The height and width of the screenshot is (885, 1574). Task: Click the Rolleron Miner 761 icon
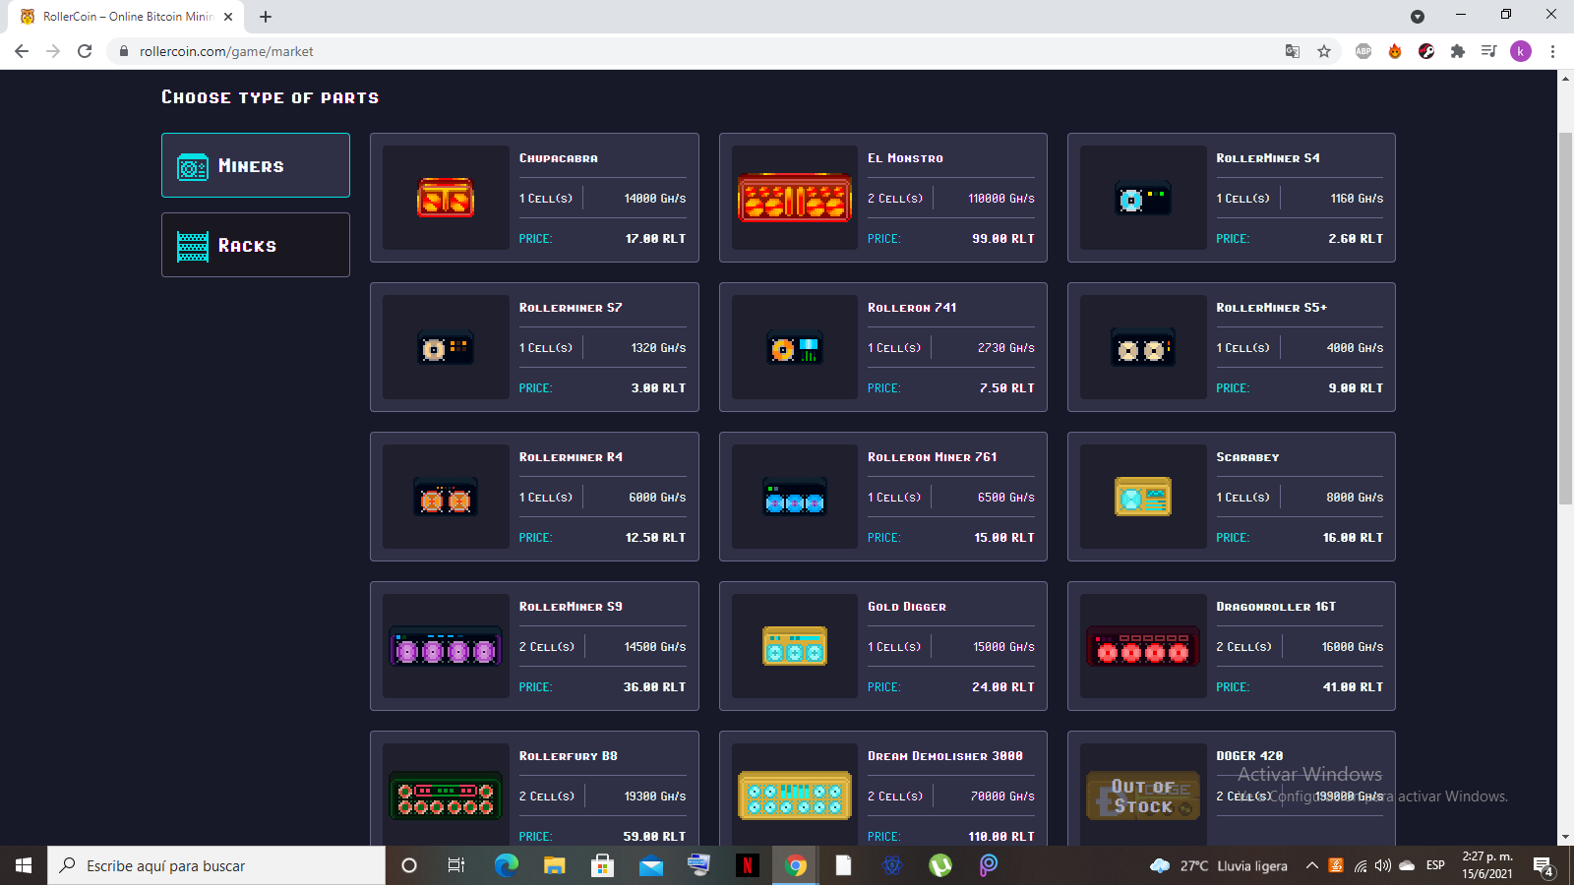[x=795, y=498]
